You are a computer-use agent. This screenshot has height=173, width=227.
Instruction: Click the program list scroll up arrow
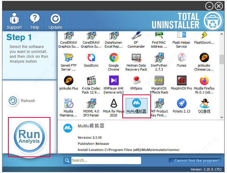[222, 34]
